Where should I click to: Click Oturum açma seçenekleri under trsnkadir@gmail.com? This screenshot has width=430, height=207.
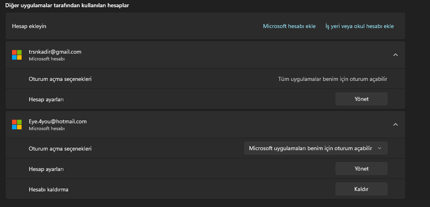[x=60, y=79]
